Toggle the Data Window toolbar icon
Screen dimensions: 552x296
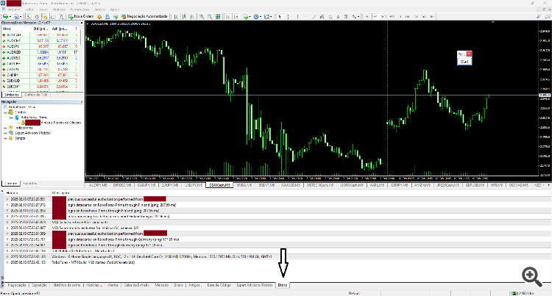pyautogui.click(x=37, y=16)
